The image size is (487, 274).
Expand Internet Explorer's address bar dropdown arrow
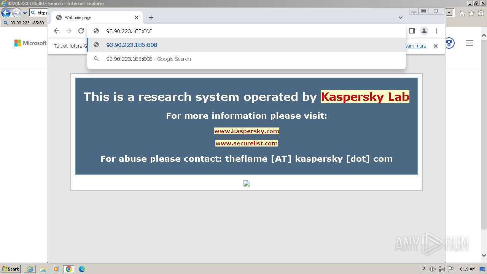tap(450, 13)
